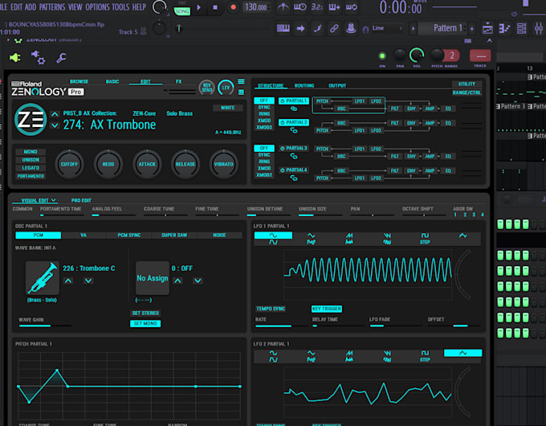Select VA oscillator type
546x426 pixels.
tap(84, 236)
